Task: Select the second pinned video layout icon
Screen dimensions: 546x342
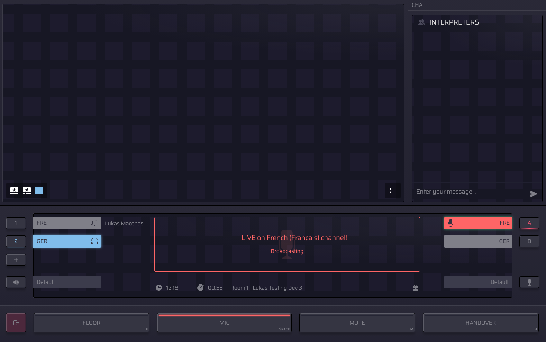Action: [27, 191]
